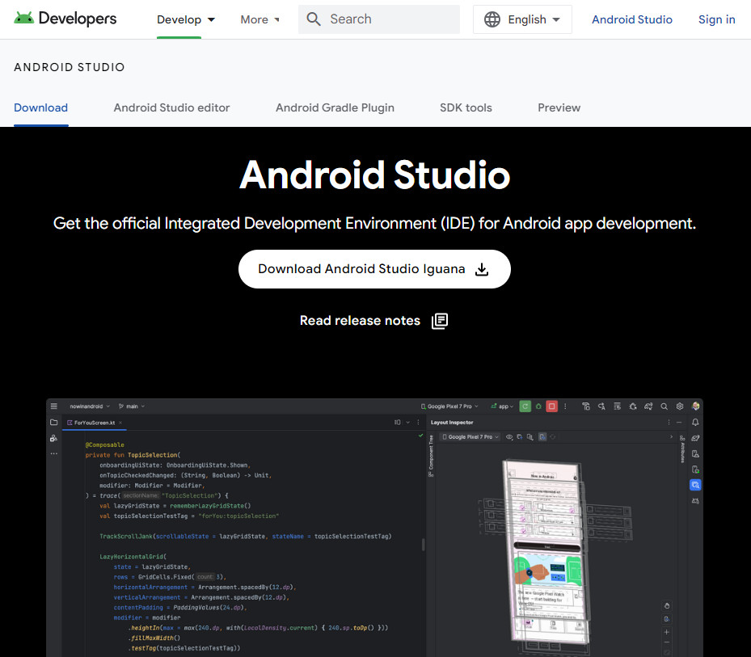The height and width of the screenshot is (657, 751).
Task: Click Sync Project with Gradle elephant icon
Action: point(648,406)
